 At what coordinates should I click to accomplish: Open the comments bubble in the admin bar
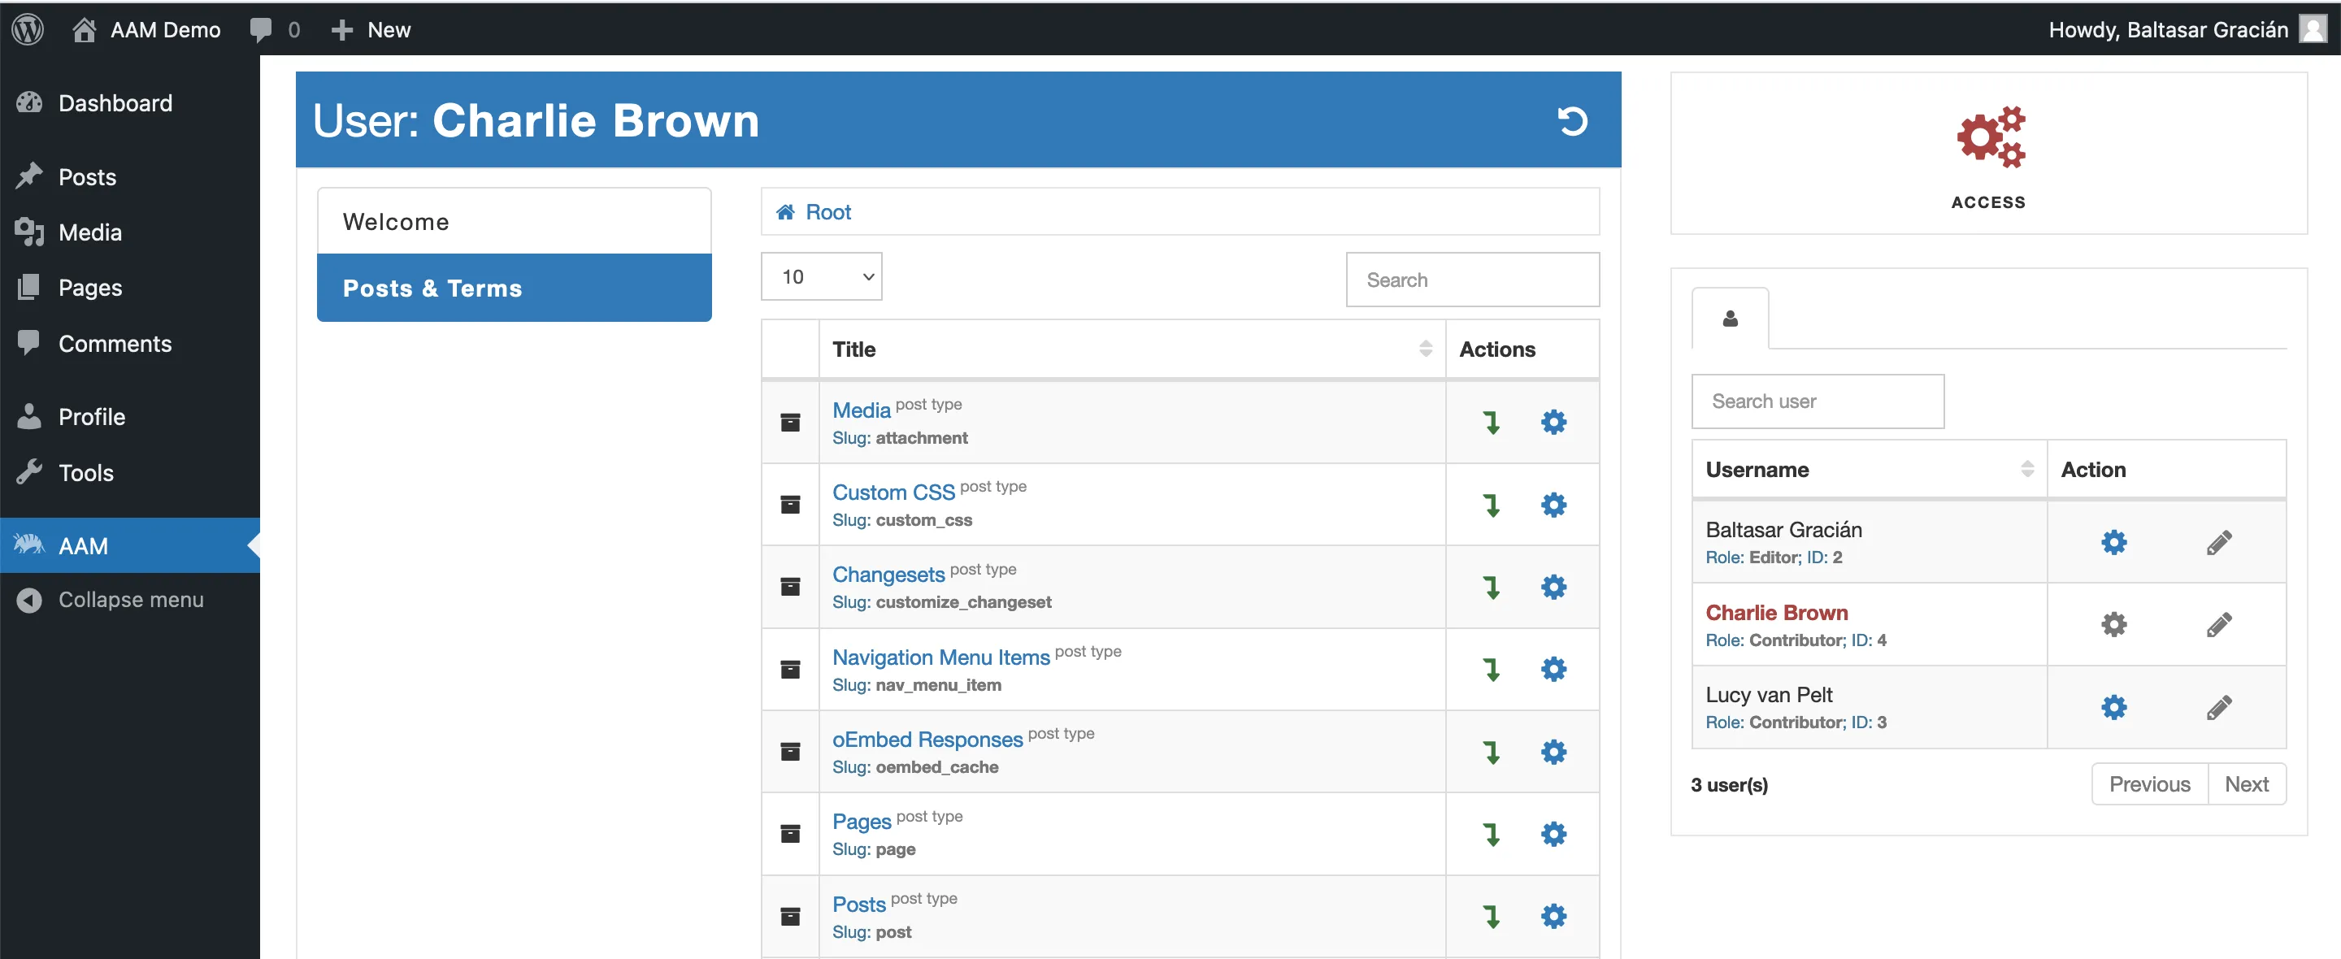pos(275,29)
